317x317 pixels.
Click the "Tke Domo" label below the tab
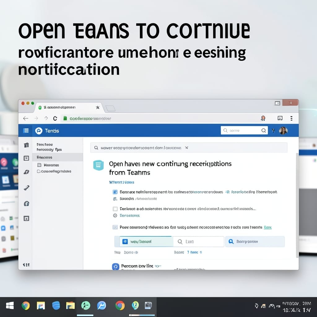[126, 252]
